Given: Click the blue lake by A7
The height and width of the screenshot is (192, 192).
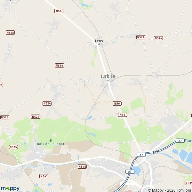Looking at the screenshot, I should tap(137, 170).
